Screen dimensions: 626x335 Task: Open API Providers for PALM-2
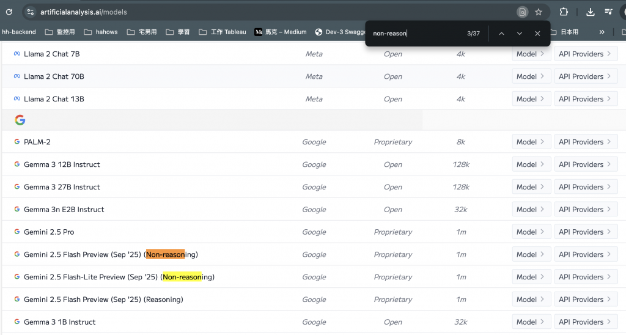click(586, 142)
